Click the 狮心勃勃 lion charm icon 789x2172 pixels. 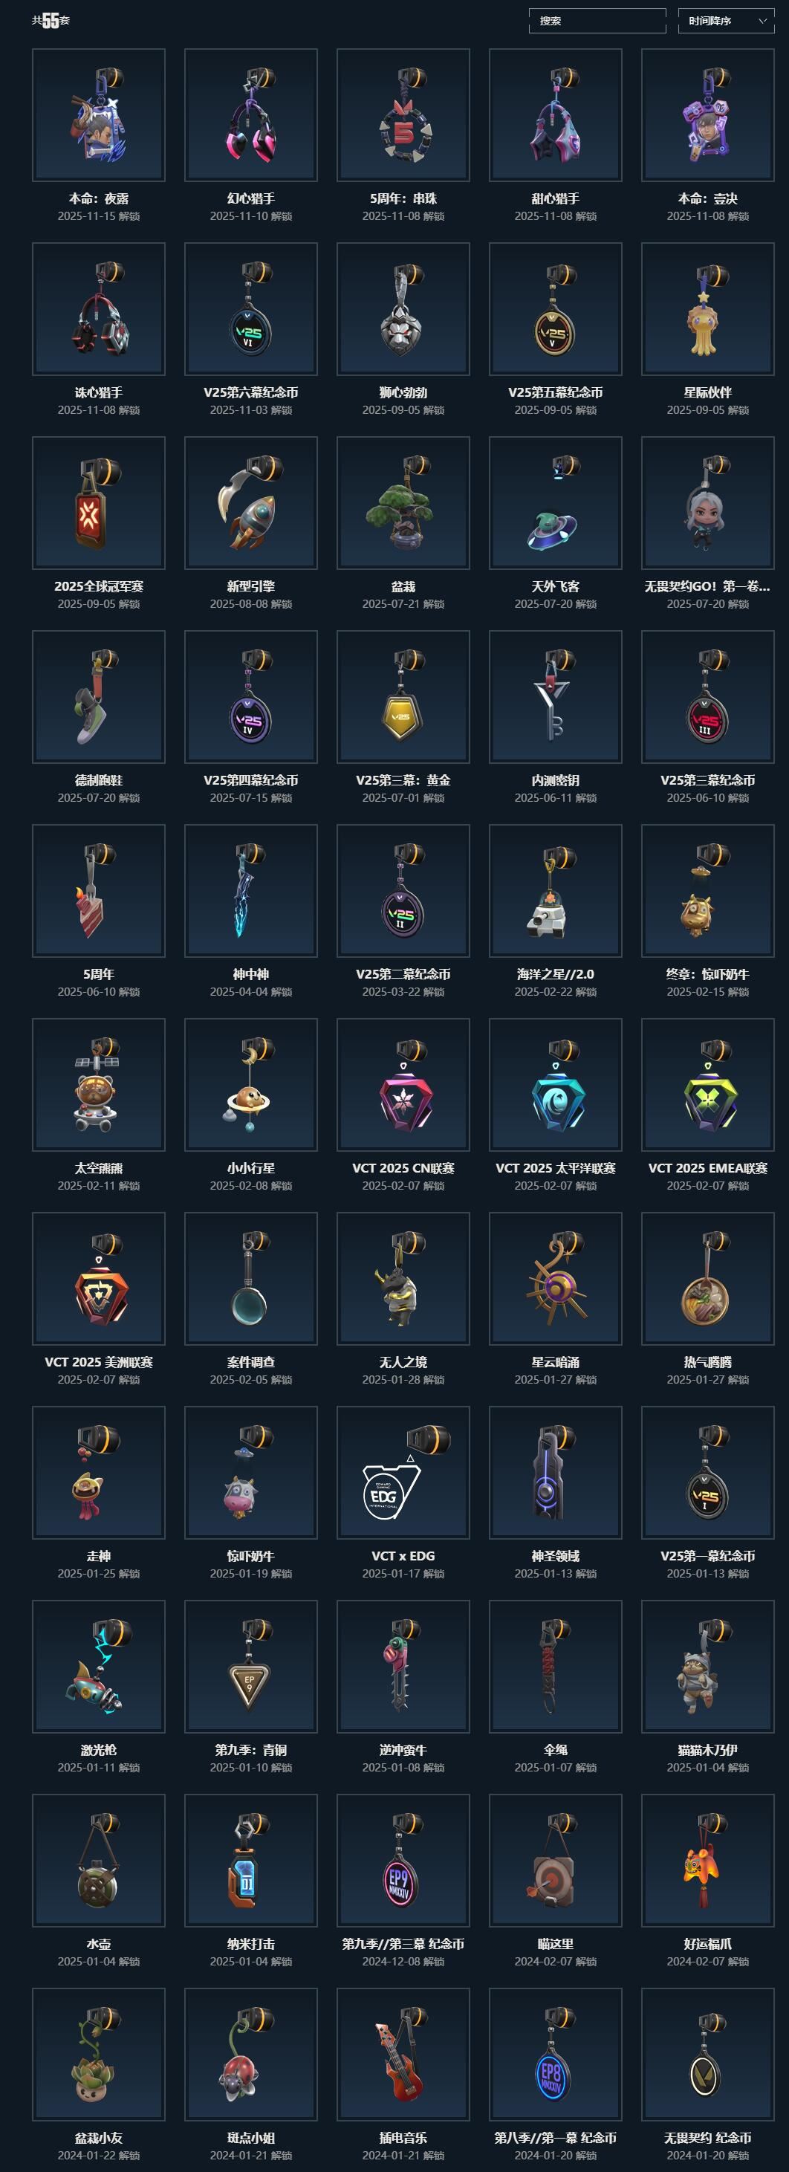click(x=403, y=308)
